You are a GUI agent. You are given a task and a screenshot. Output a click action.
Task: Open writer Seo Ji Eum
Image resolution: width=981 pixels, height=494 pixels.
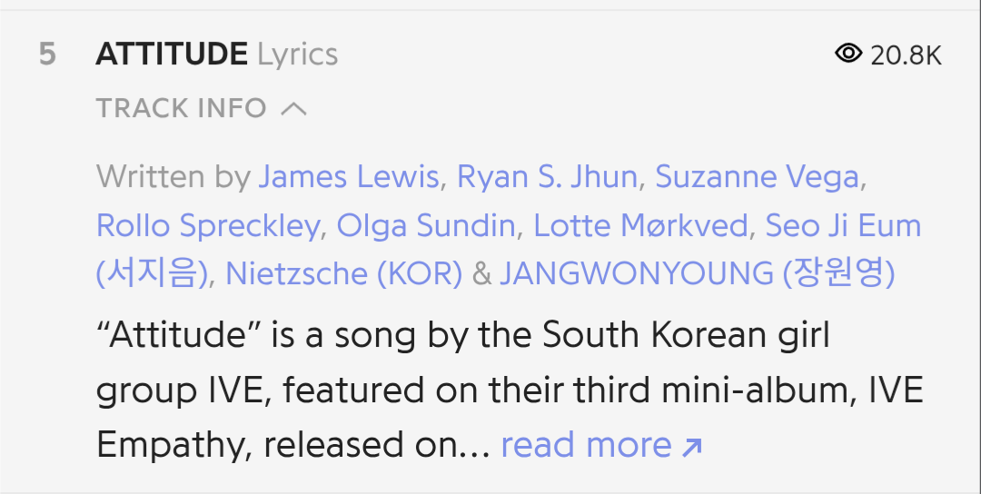coord(843,225)
